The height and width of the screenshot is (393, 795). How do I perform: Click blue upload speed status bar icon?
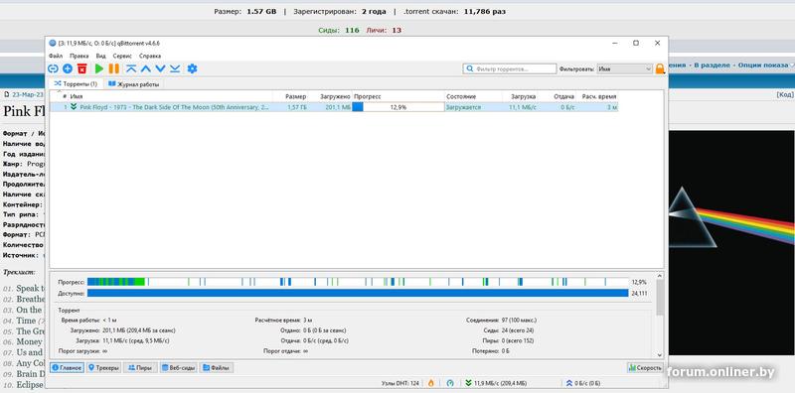point(569,383)
